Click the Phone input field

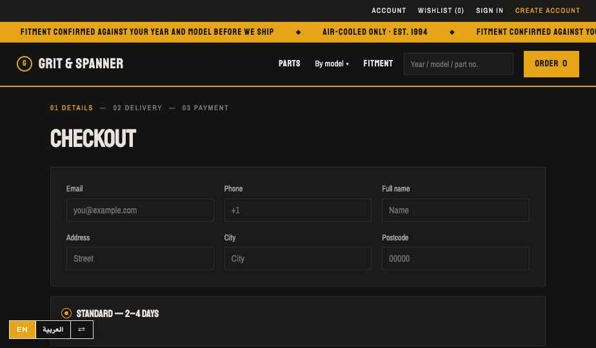coord(297,210)
